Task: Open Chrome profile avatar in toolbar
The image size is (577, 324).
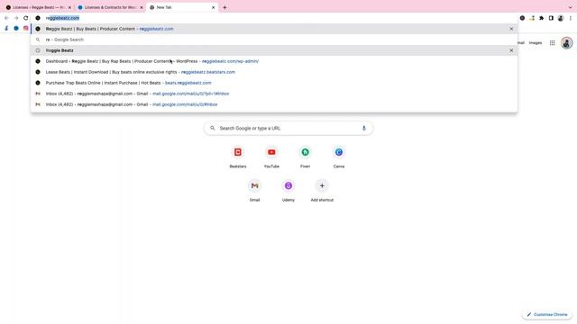Action: click(x=561, y=18)
